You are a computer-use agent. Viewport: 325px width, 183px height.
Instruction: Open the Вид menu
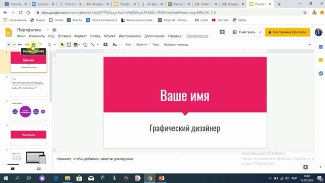coord(51,36)
